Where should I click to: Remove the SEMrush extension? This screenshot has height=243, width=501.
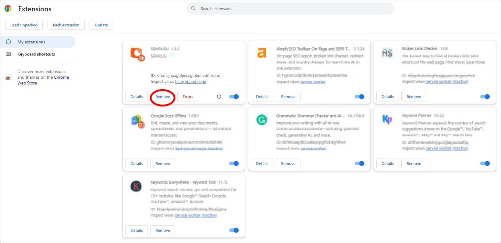[163, 97]
